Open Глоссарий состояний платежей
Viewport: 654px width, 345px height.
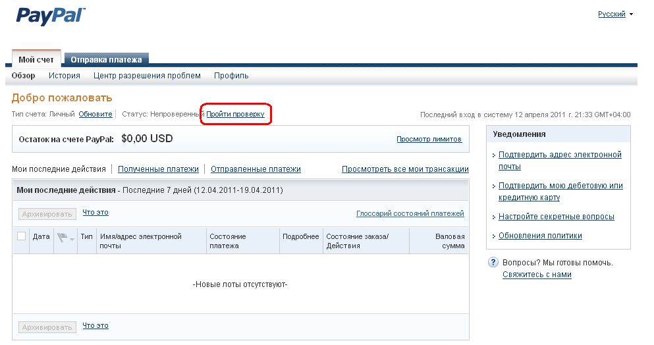(410, 213)
